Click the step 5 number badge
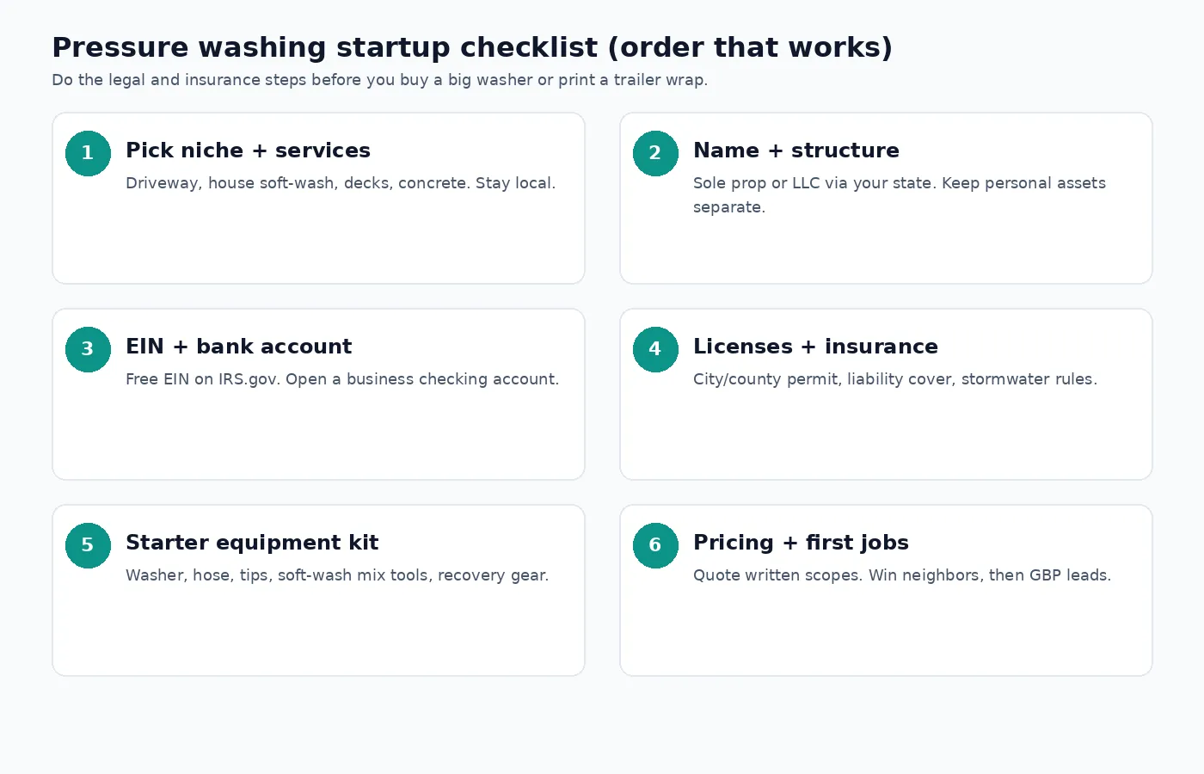The image size is (1204, 774). 88,545
